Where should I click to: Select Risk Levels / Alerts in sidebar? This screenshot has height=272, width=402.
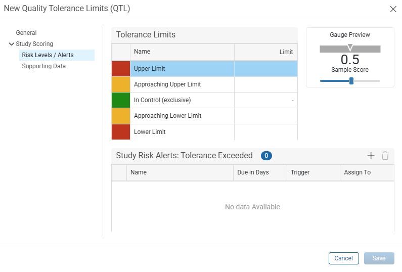click(57, 55)
